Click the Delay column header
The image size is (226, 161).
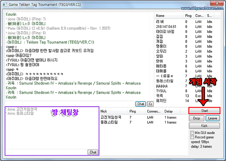[171, 111]
